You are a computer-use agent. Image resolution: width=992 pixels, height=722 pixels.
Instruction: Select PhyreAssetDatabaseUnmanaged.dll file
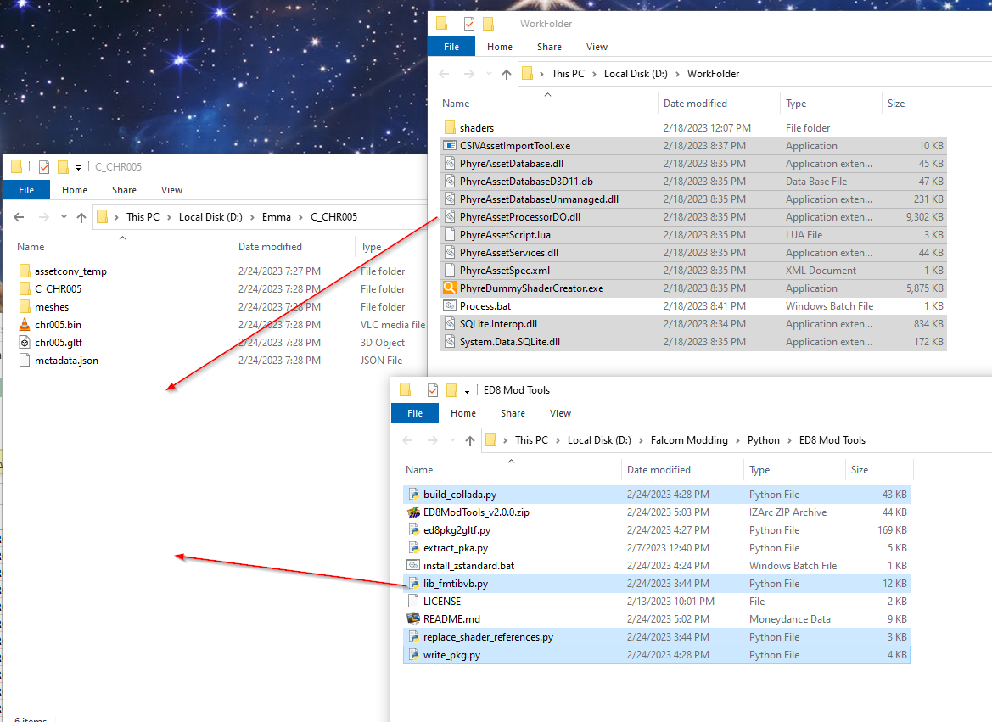[x=692, y=199]
